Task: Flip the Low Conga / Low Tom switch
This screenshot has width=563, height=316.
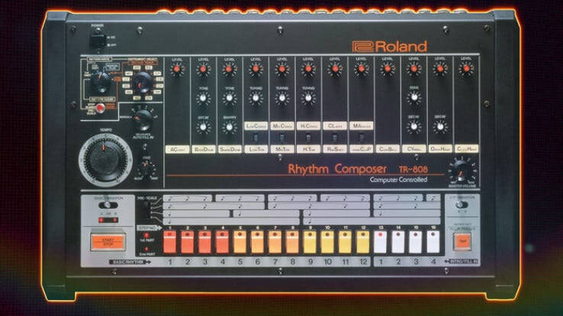Action: pos(256,138)
